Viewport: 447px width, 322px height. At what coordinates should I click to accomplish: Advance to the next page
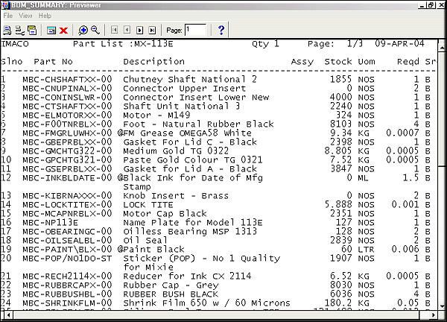pyautogui.click(x=139, y=30)
